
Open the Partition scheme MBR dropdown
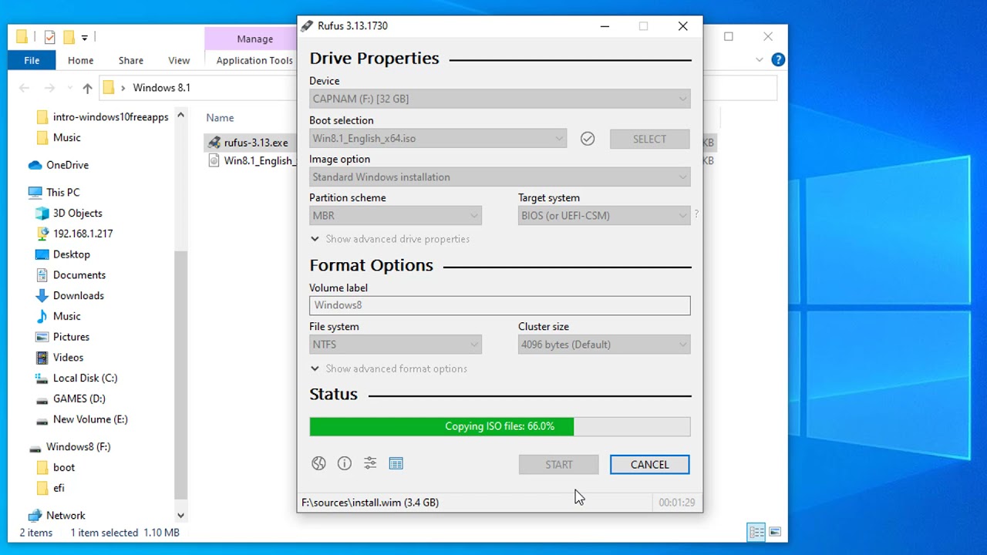(x=396, y=216)
